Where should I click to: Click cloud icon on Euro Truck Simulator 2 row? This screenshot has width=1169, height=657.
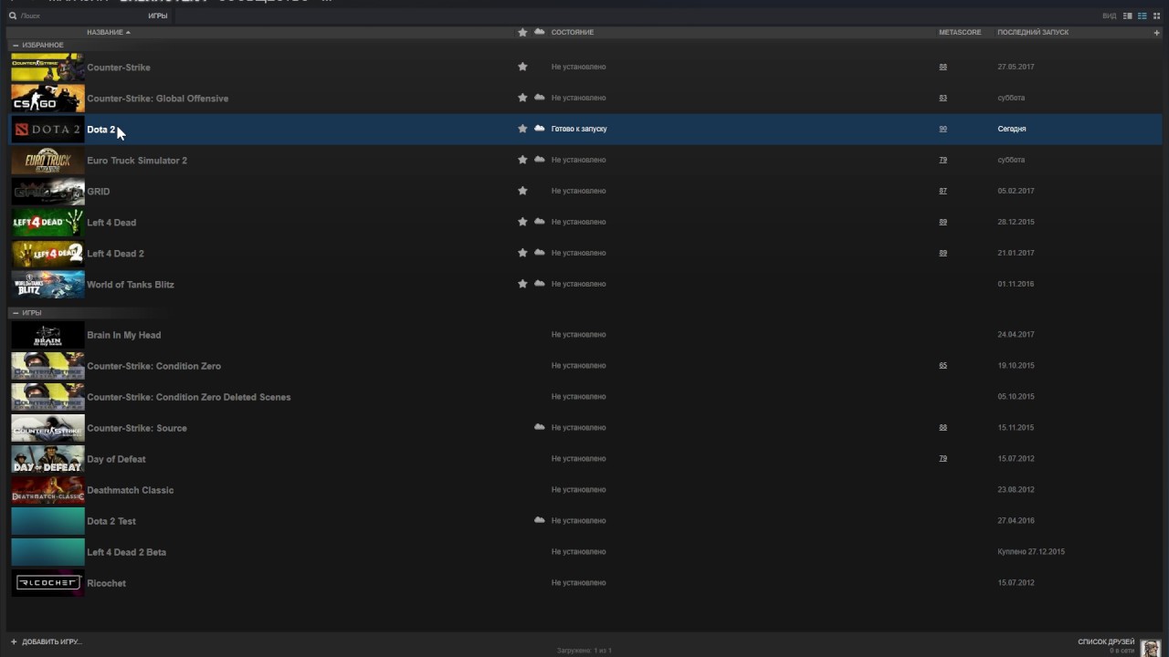540,160
